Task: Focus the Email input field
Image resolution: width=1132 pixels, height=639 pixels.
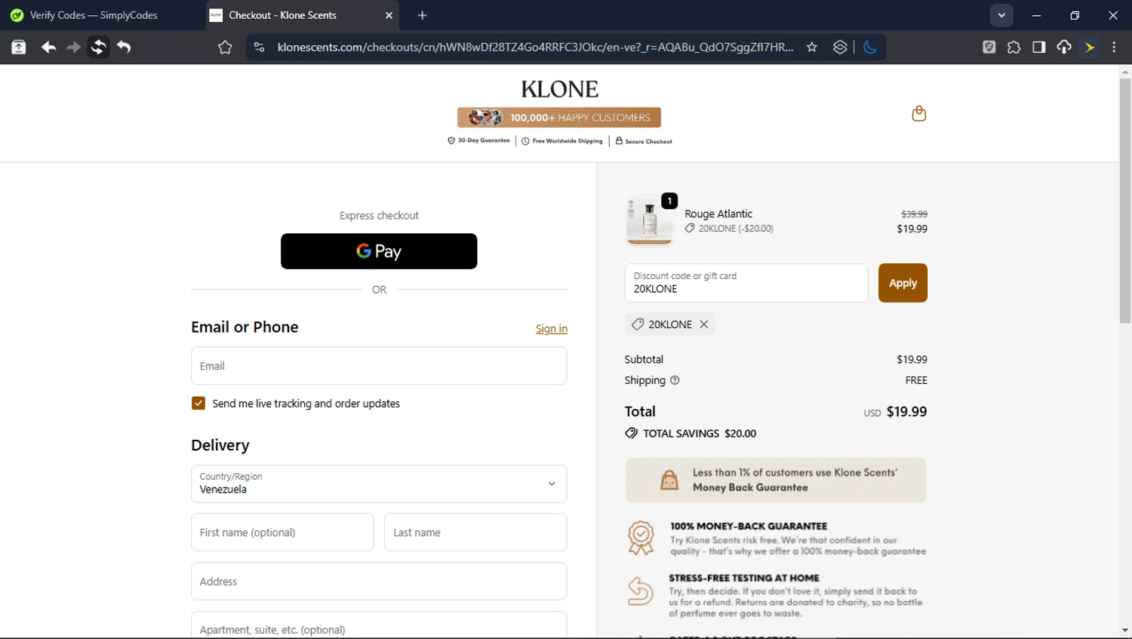Action: (379, 366)
